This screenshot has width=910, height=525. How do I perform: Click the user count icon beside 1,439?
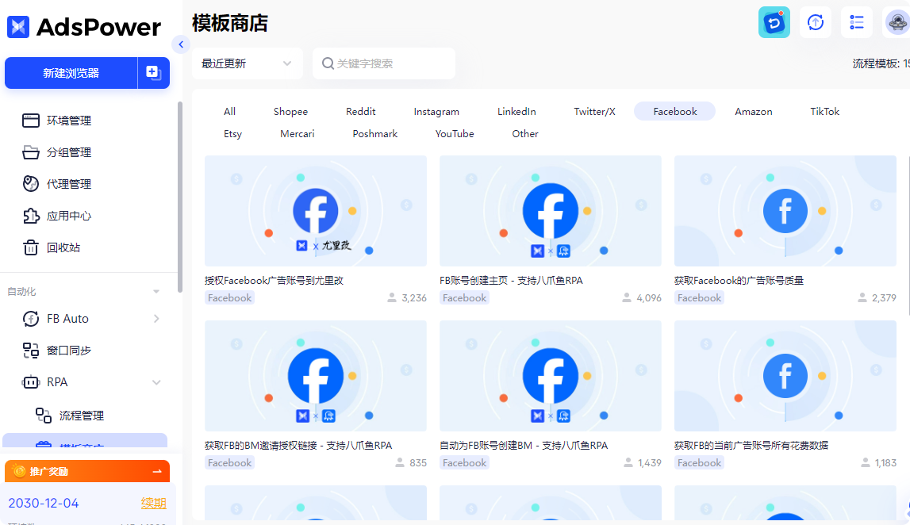pyautogui.click(x=628, y=462)
